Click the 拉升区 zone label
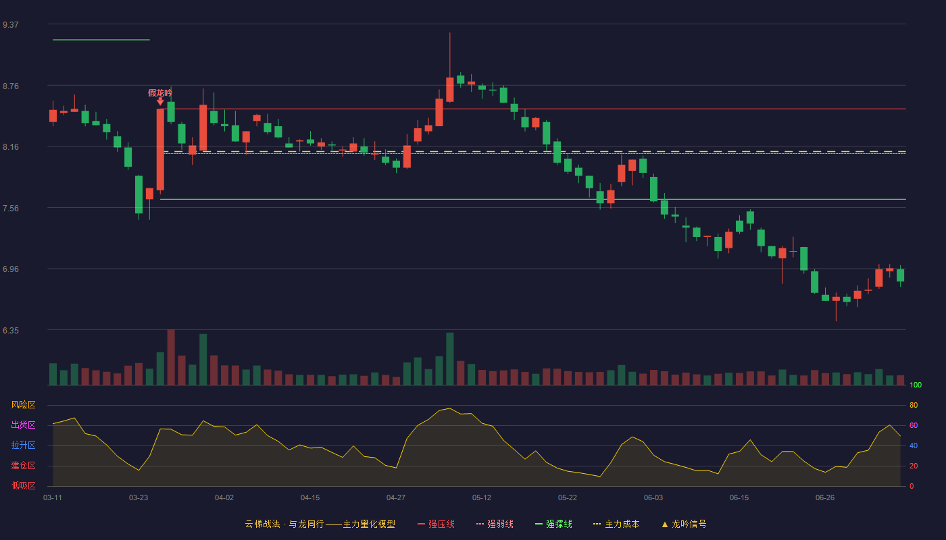 [23, 446]
